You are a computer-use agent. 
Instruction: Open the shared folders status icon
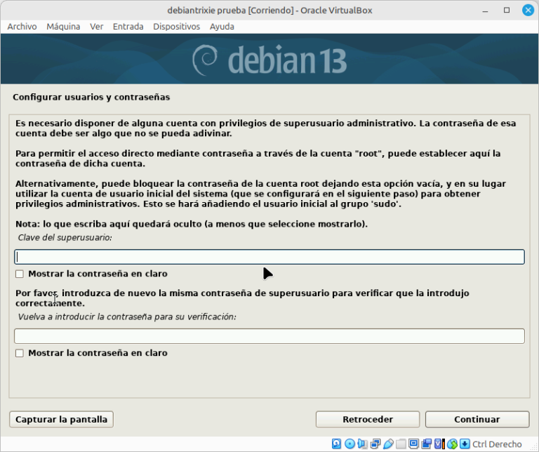coord(401,444)
